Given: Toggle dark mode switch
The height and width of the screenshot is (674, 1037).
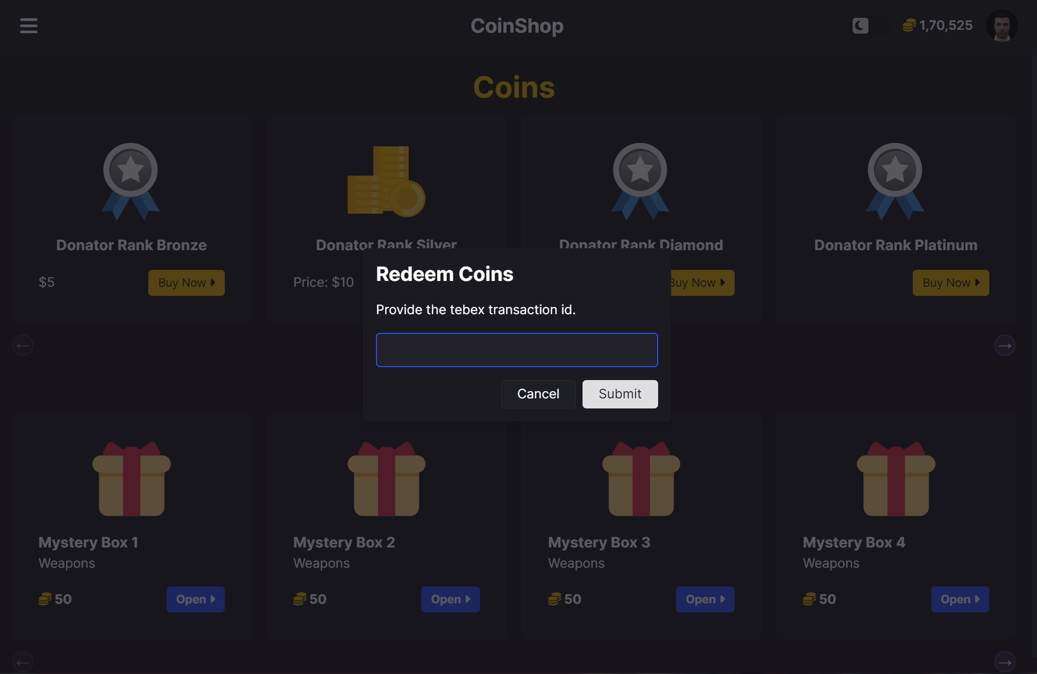Looking at the screenshot, I should pyautogui.click(x=870, y=25).
